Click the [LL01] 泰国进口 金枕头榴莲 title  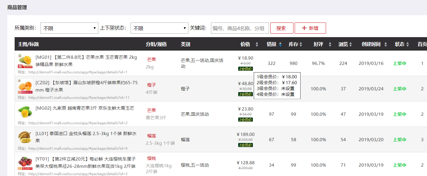(86, 137)
